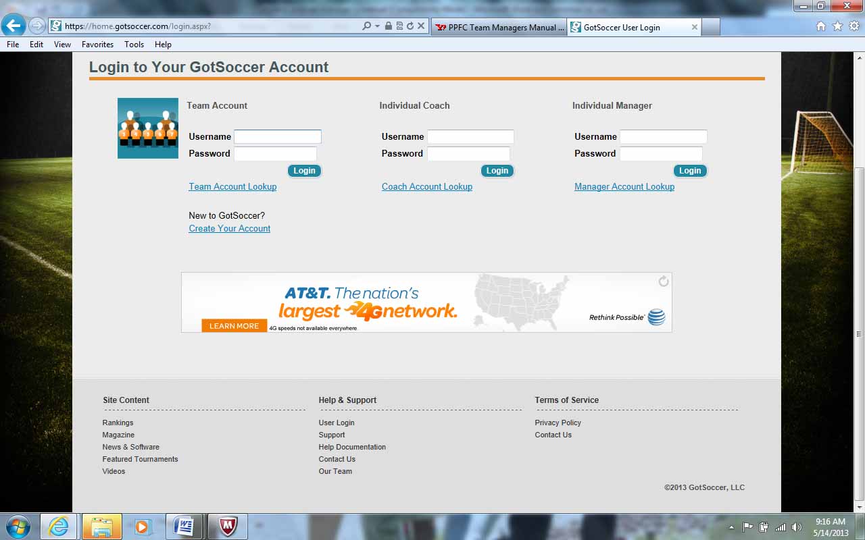
Task: Click the Internet Explorer taskbar icon
Action: point(59,526)
